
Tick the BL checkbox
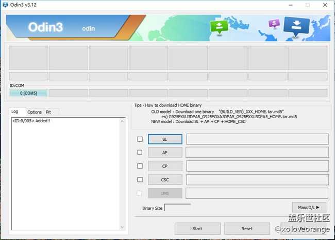[140, 139]
